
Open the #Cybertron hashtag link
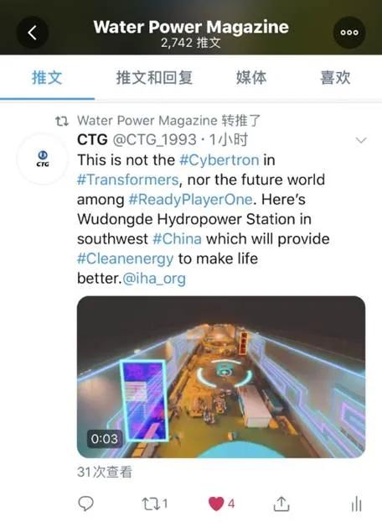[x=219, y=160]
